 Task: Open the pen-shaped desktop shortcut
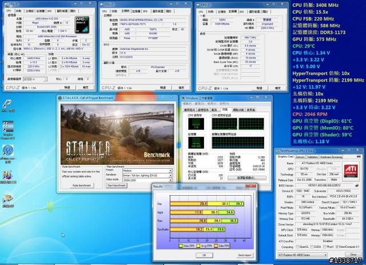pos(7,104)
